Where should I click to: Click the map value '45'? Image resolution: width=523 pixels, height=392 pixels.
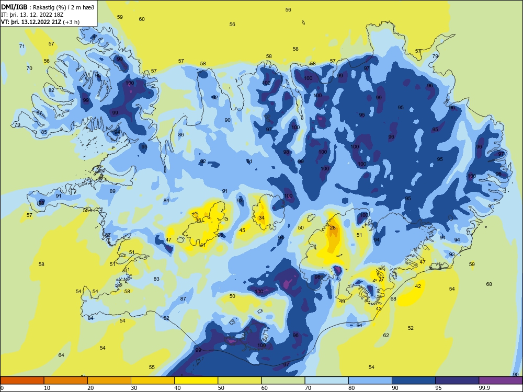pyautogui.click(x=242, y=230)
